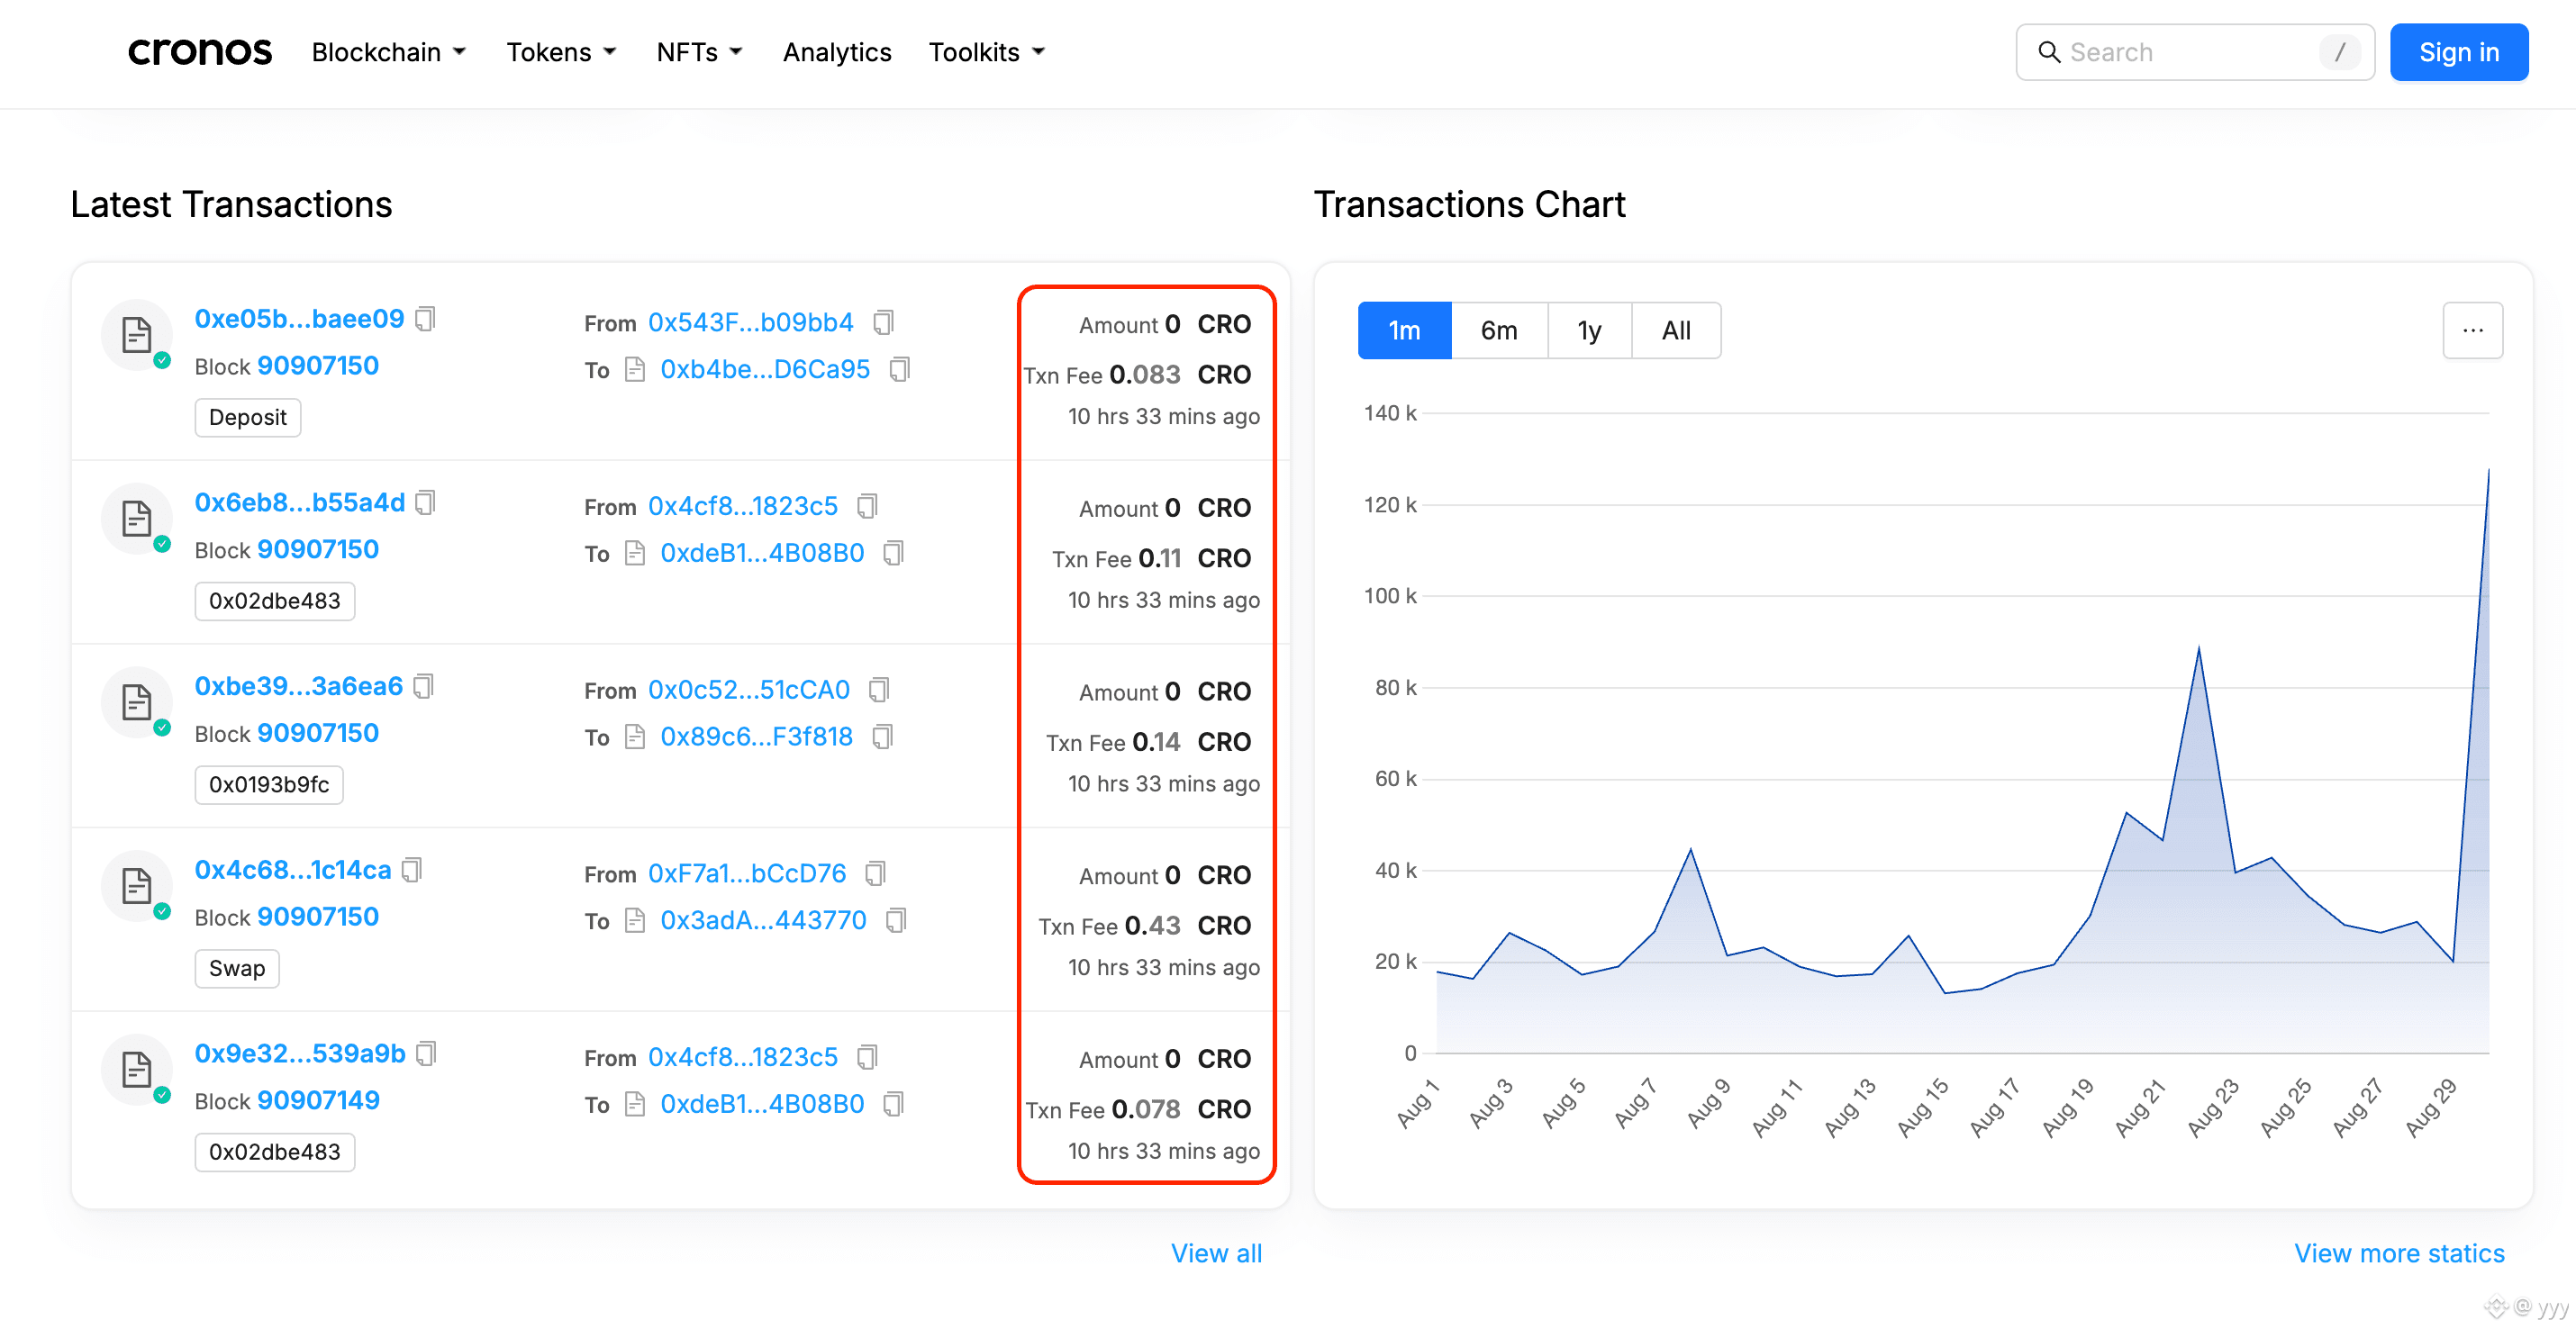Click 'Aug 15' x-axis label
2576x1329 pixels.
click(1922, 1107)
